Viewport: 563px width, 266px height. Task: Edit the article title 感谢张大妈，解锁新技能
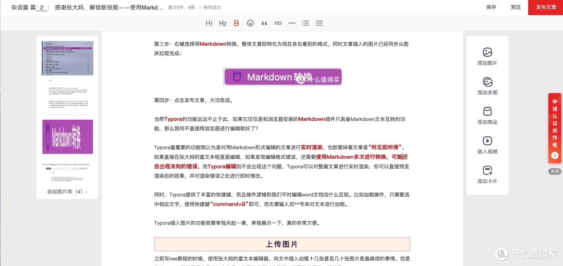(109, 7)
